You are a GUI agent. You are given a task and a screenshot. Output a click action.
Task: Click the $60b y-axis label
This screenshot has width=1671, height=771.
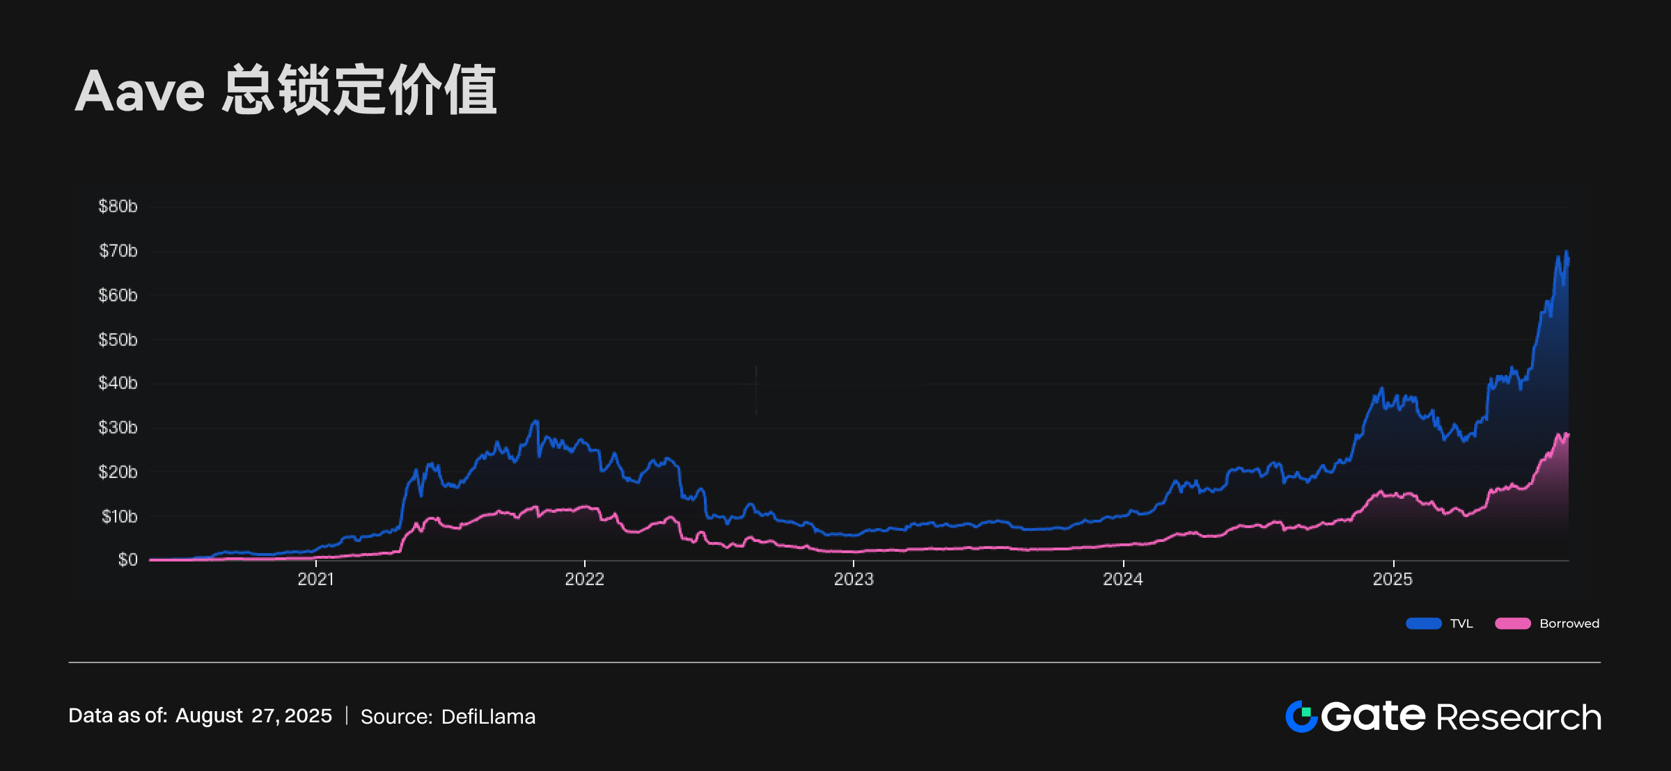coord(118,296)
